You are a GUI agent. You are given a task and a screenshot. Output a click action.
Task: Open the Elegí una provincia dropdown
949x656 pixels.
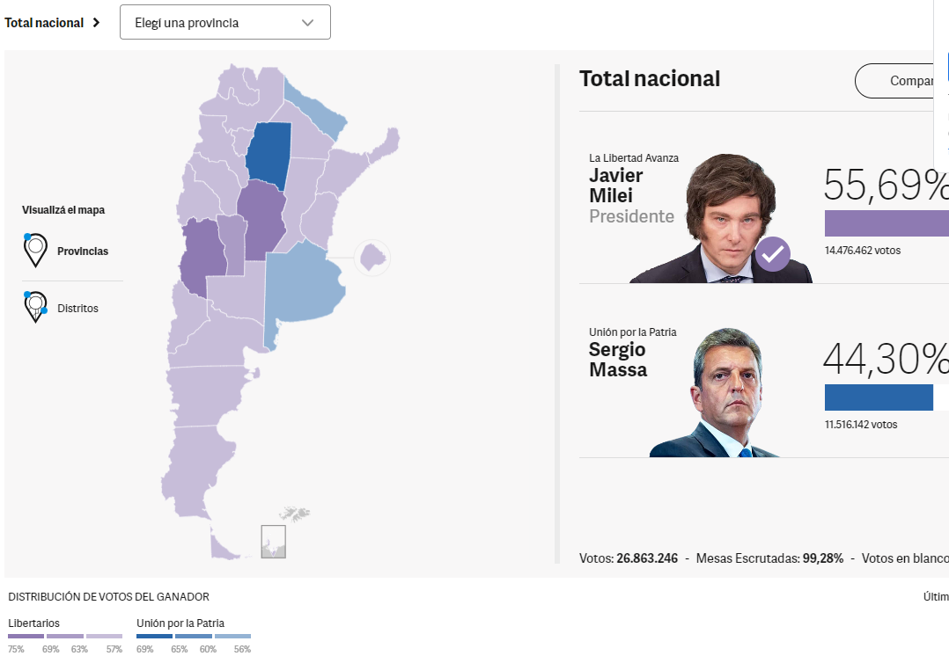point(224,23)
